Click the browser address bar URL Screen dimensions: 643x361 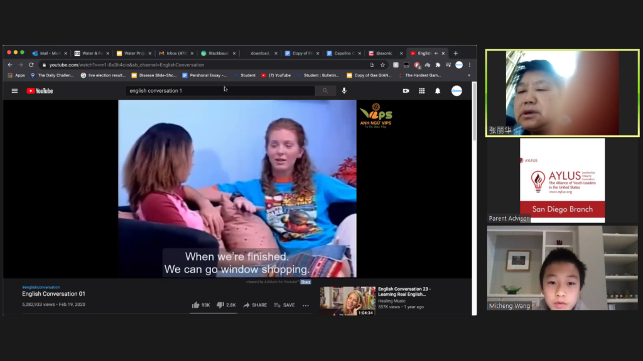127,65
